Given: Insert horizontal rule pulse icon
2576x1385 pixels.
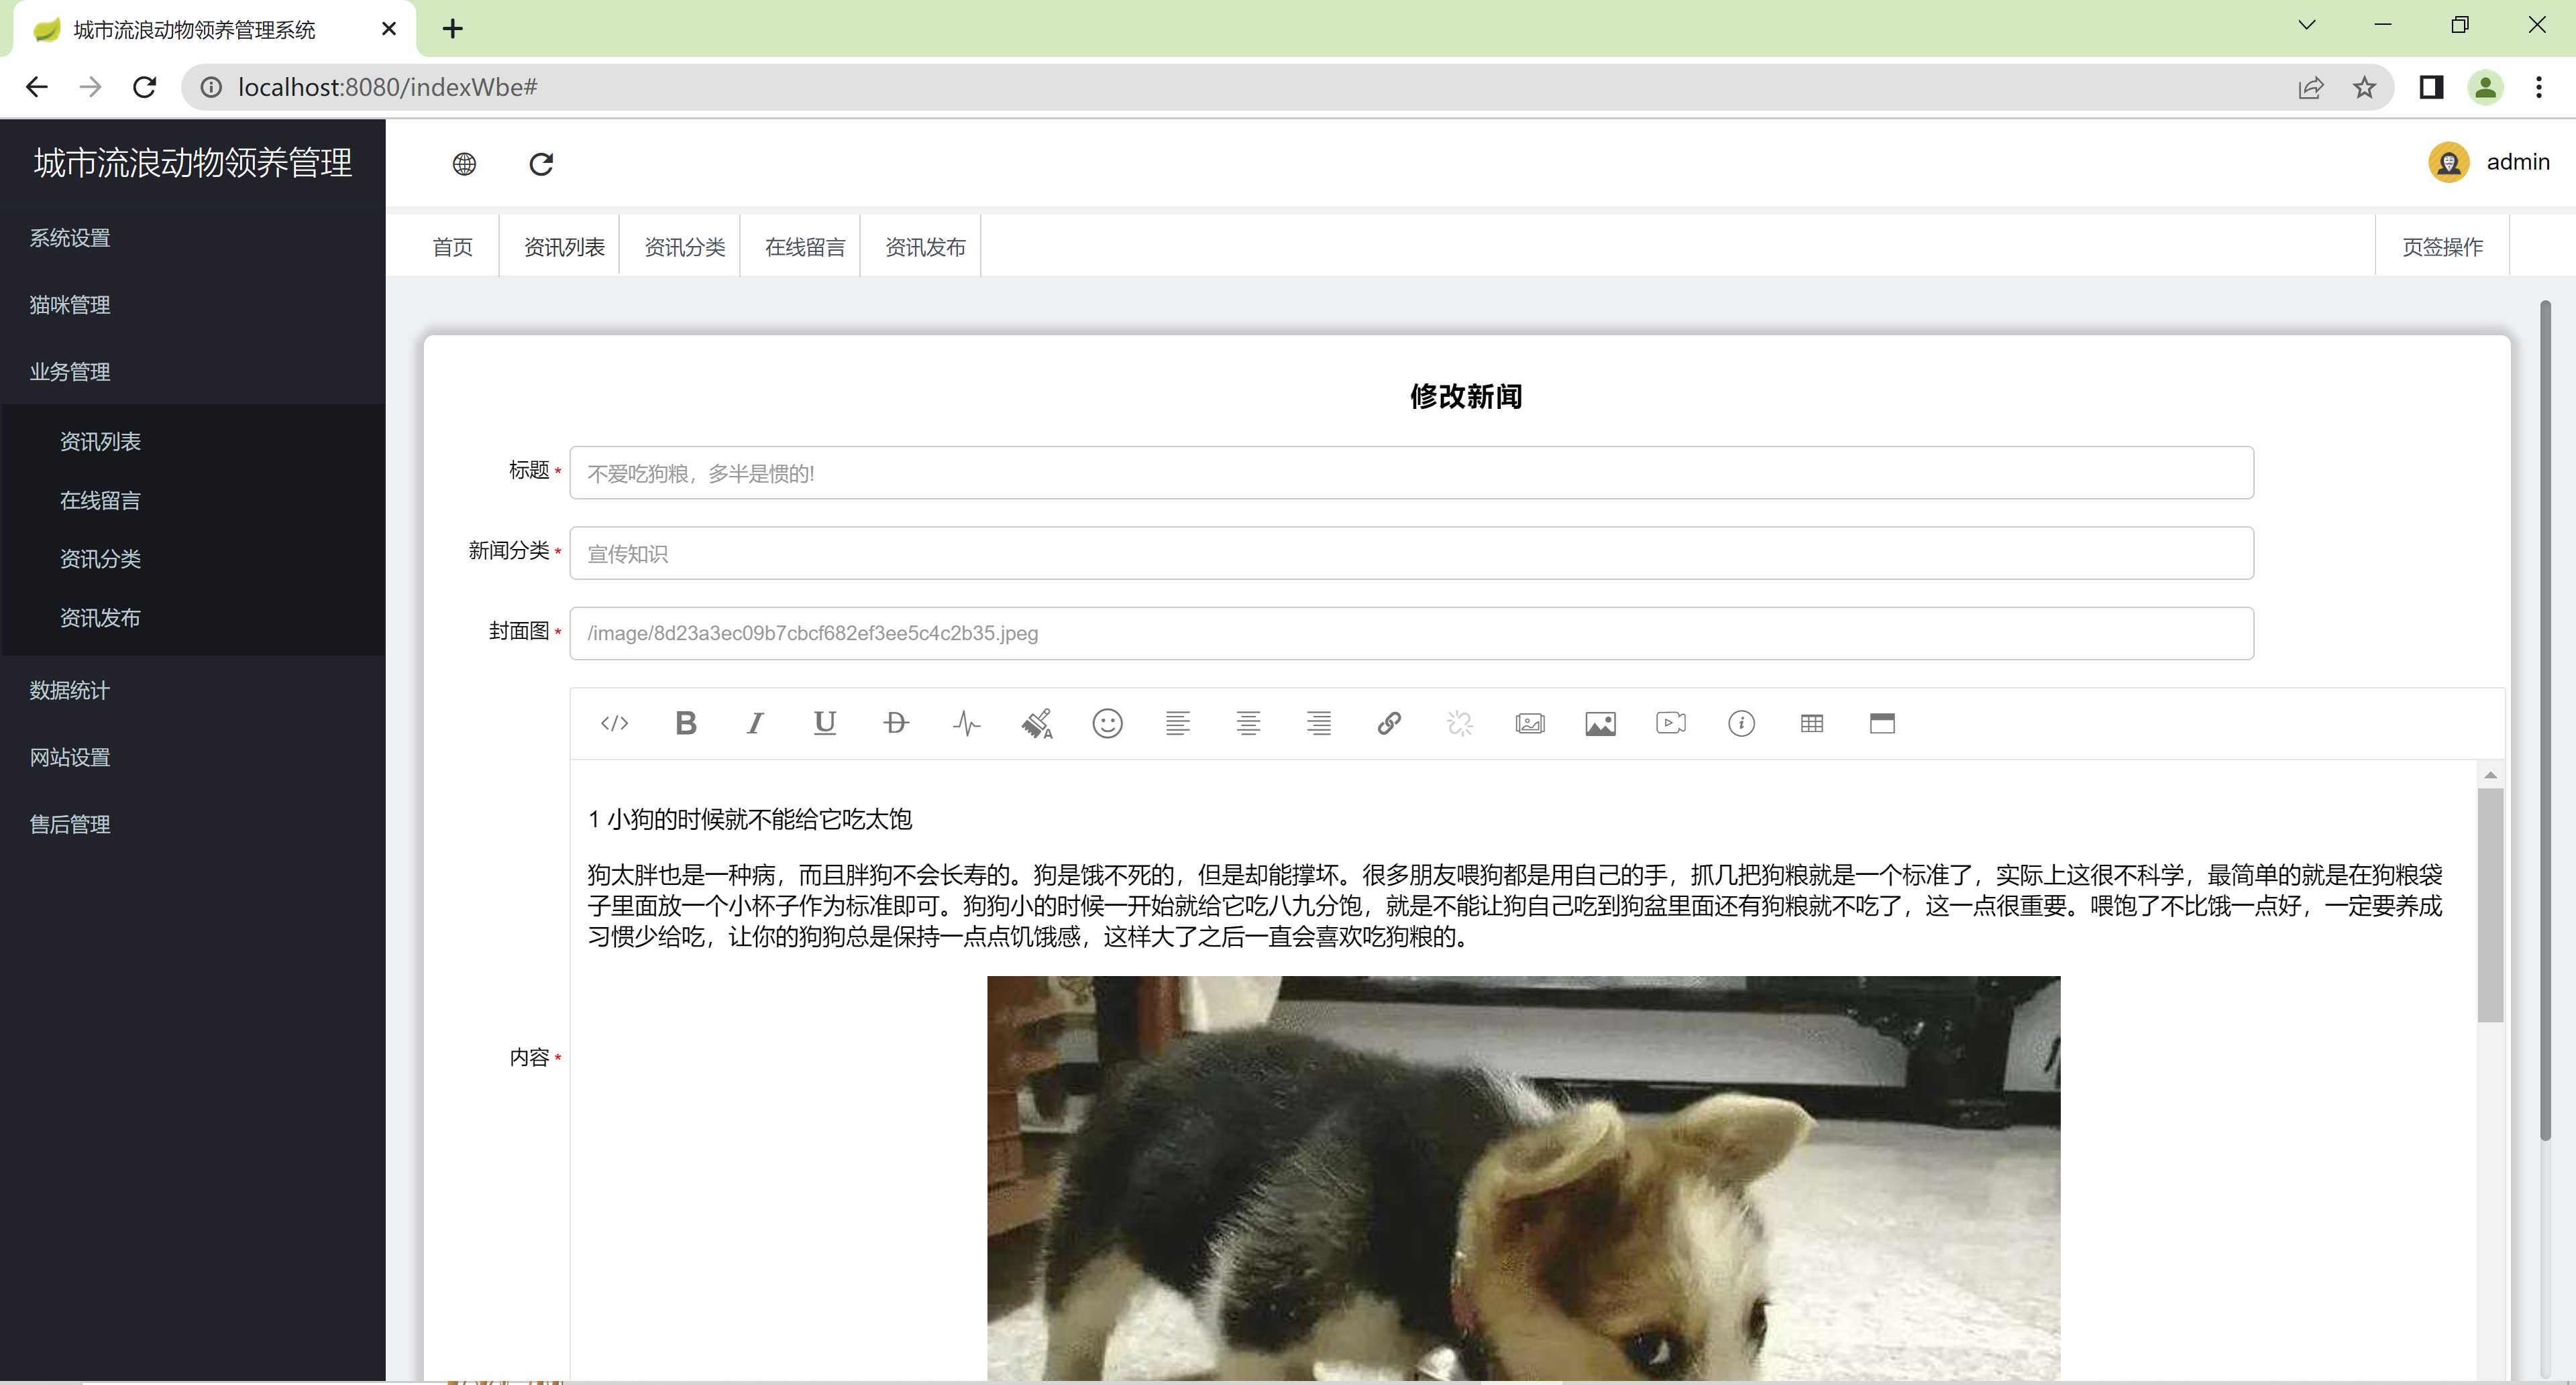Looking at the screenshot, I should click(966, 723).
